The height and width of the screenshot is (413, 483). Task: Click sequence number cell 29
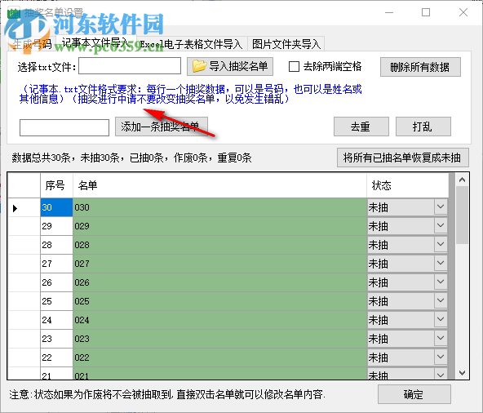(56, 226)
